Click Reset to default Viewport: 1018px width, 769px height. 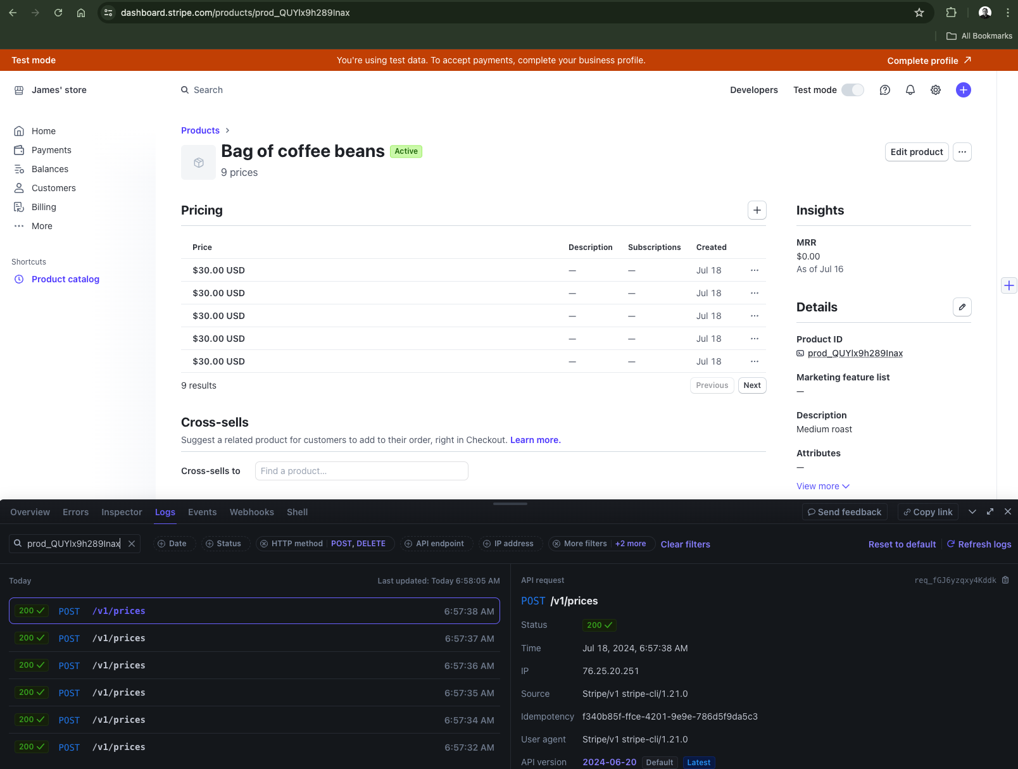pos(902,544)
